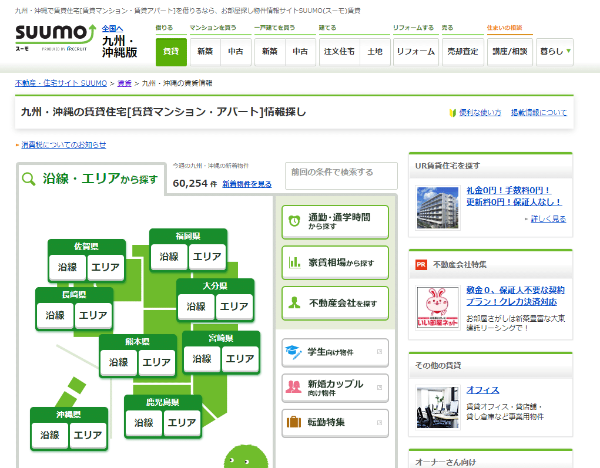Select エリア under 沖縄県
Screen dimensions: 600x468
[88, 435]
